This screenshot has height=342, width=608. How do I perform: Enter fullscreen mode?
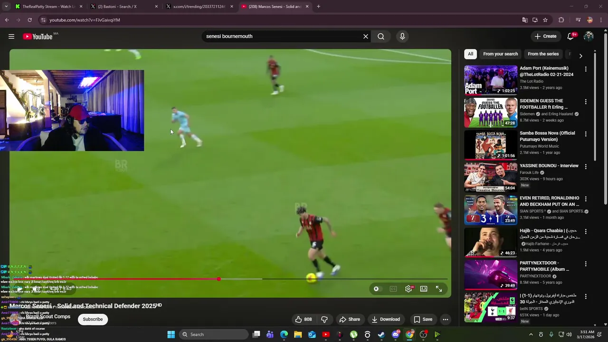[x=439, y=289]
